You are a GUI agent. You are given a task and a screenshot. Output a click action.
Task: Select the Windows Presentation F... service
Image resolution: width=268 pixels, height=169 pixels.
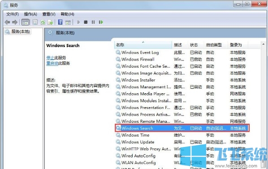(x=146, y=108)
